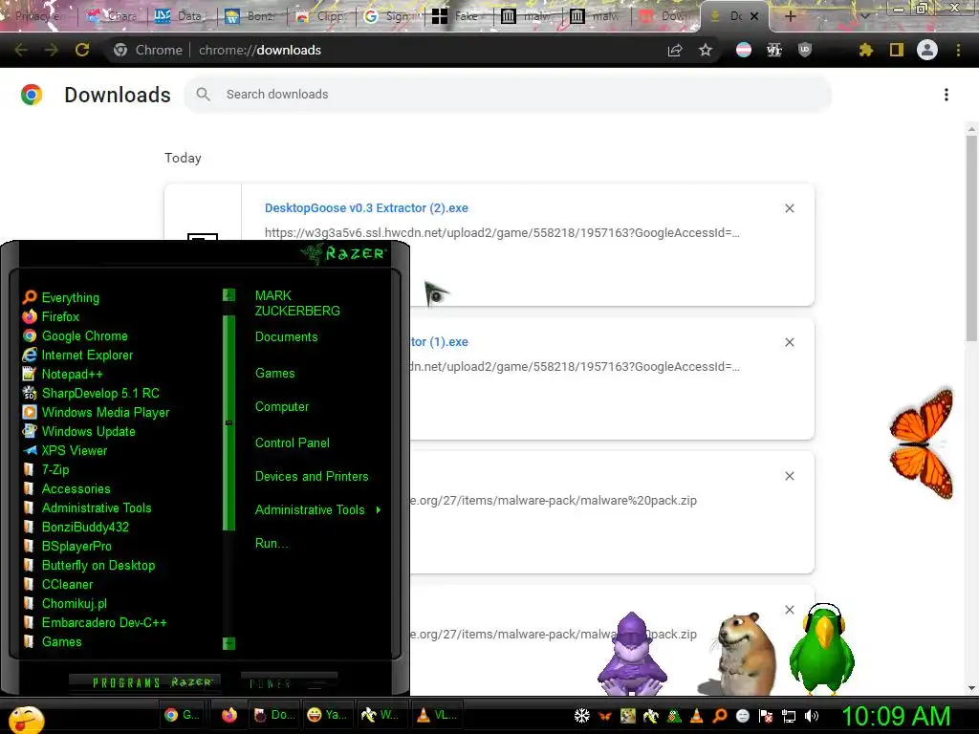The image size is (979, 734).
Task: Click the uBlock Origin shield extension icon
Action: pyautogui.click(x=805, y=50)
